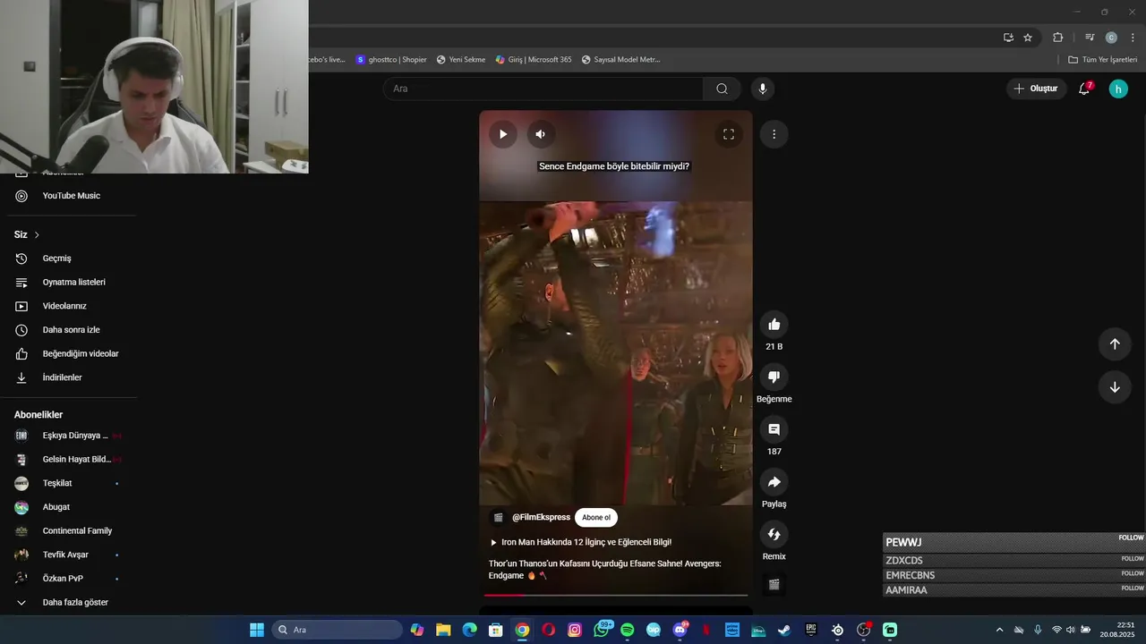The image size is (1146, 644).
Task: Click the install app icon in the address bar
Action: coord(1008,38)
